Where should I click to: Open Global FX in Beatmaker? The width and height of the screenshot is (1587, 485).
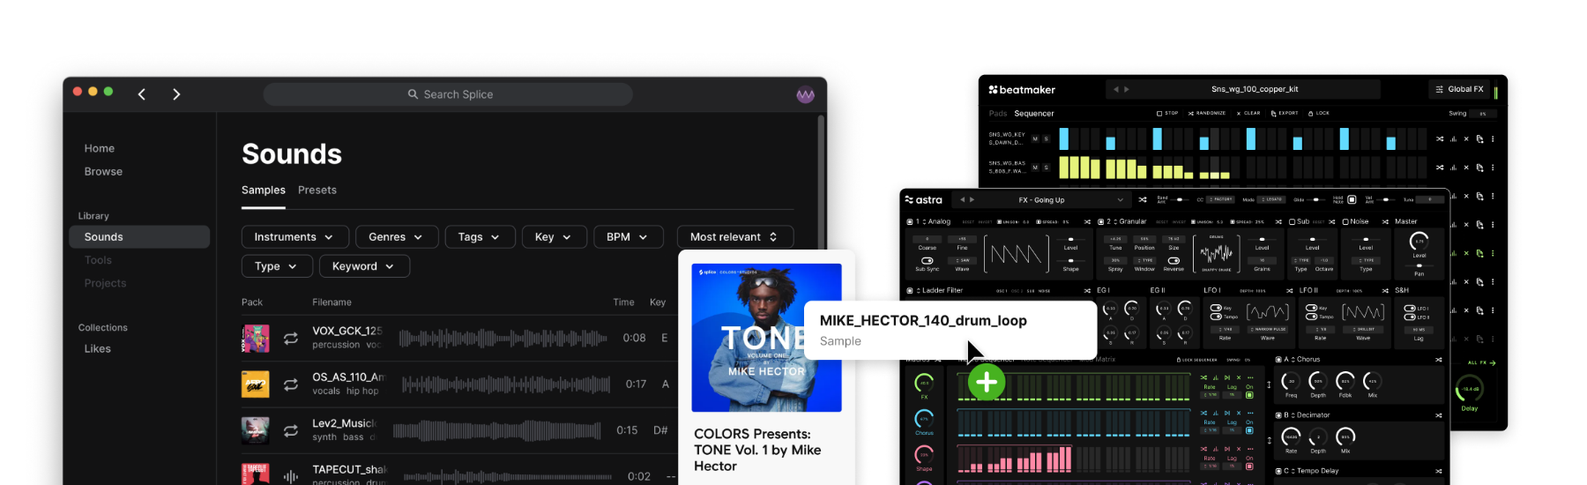pos(1459,89)
